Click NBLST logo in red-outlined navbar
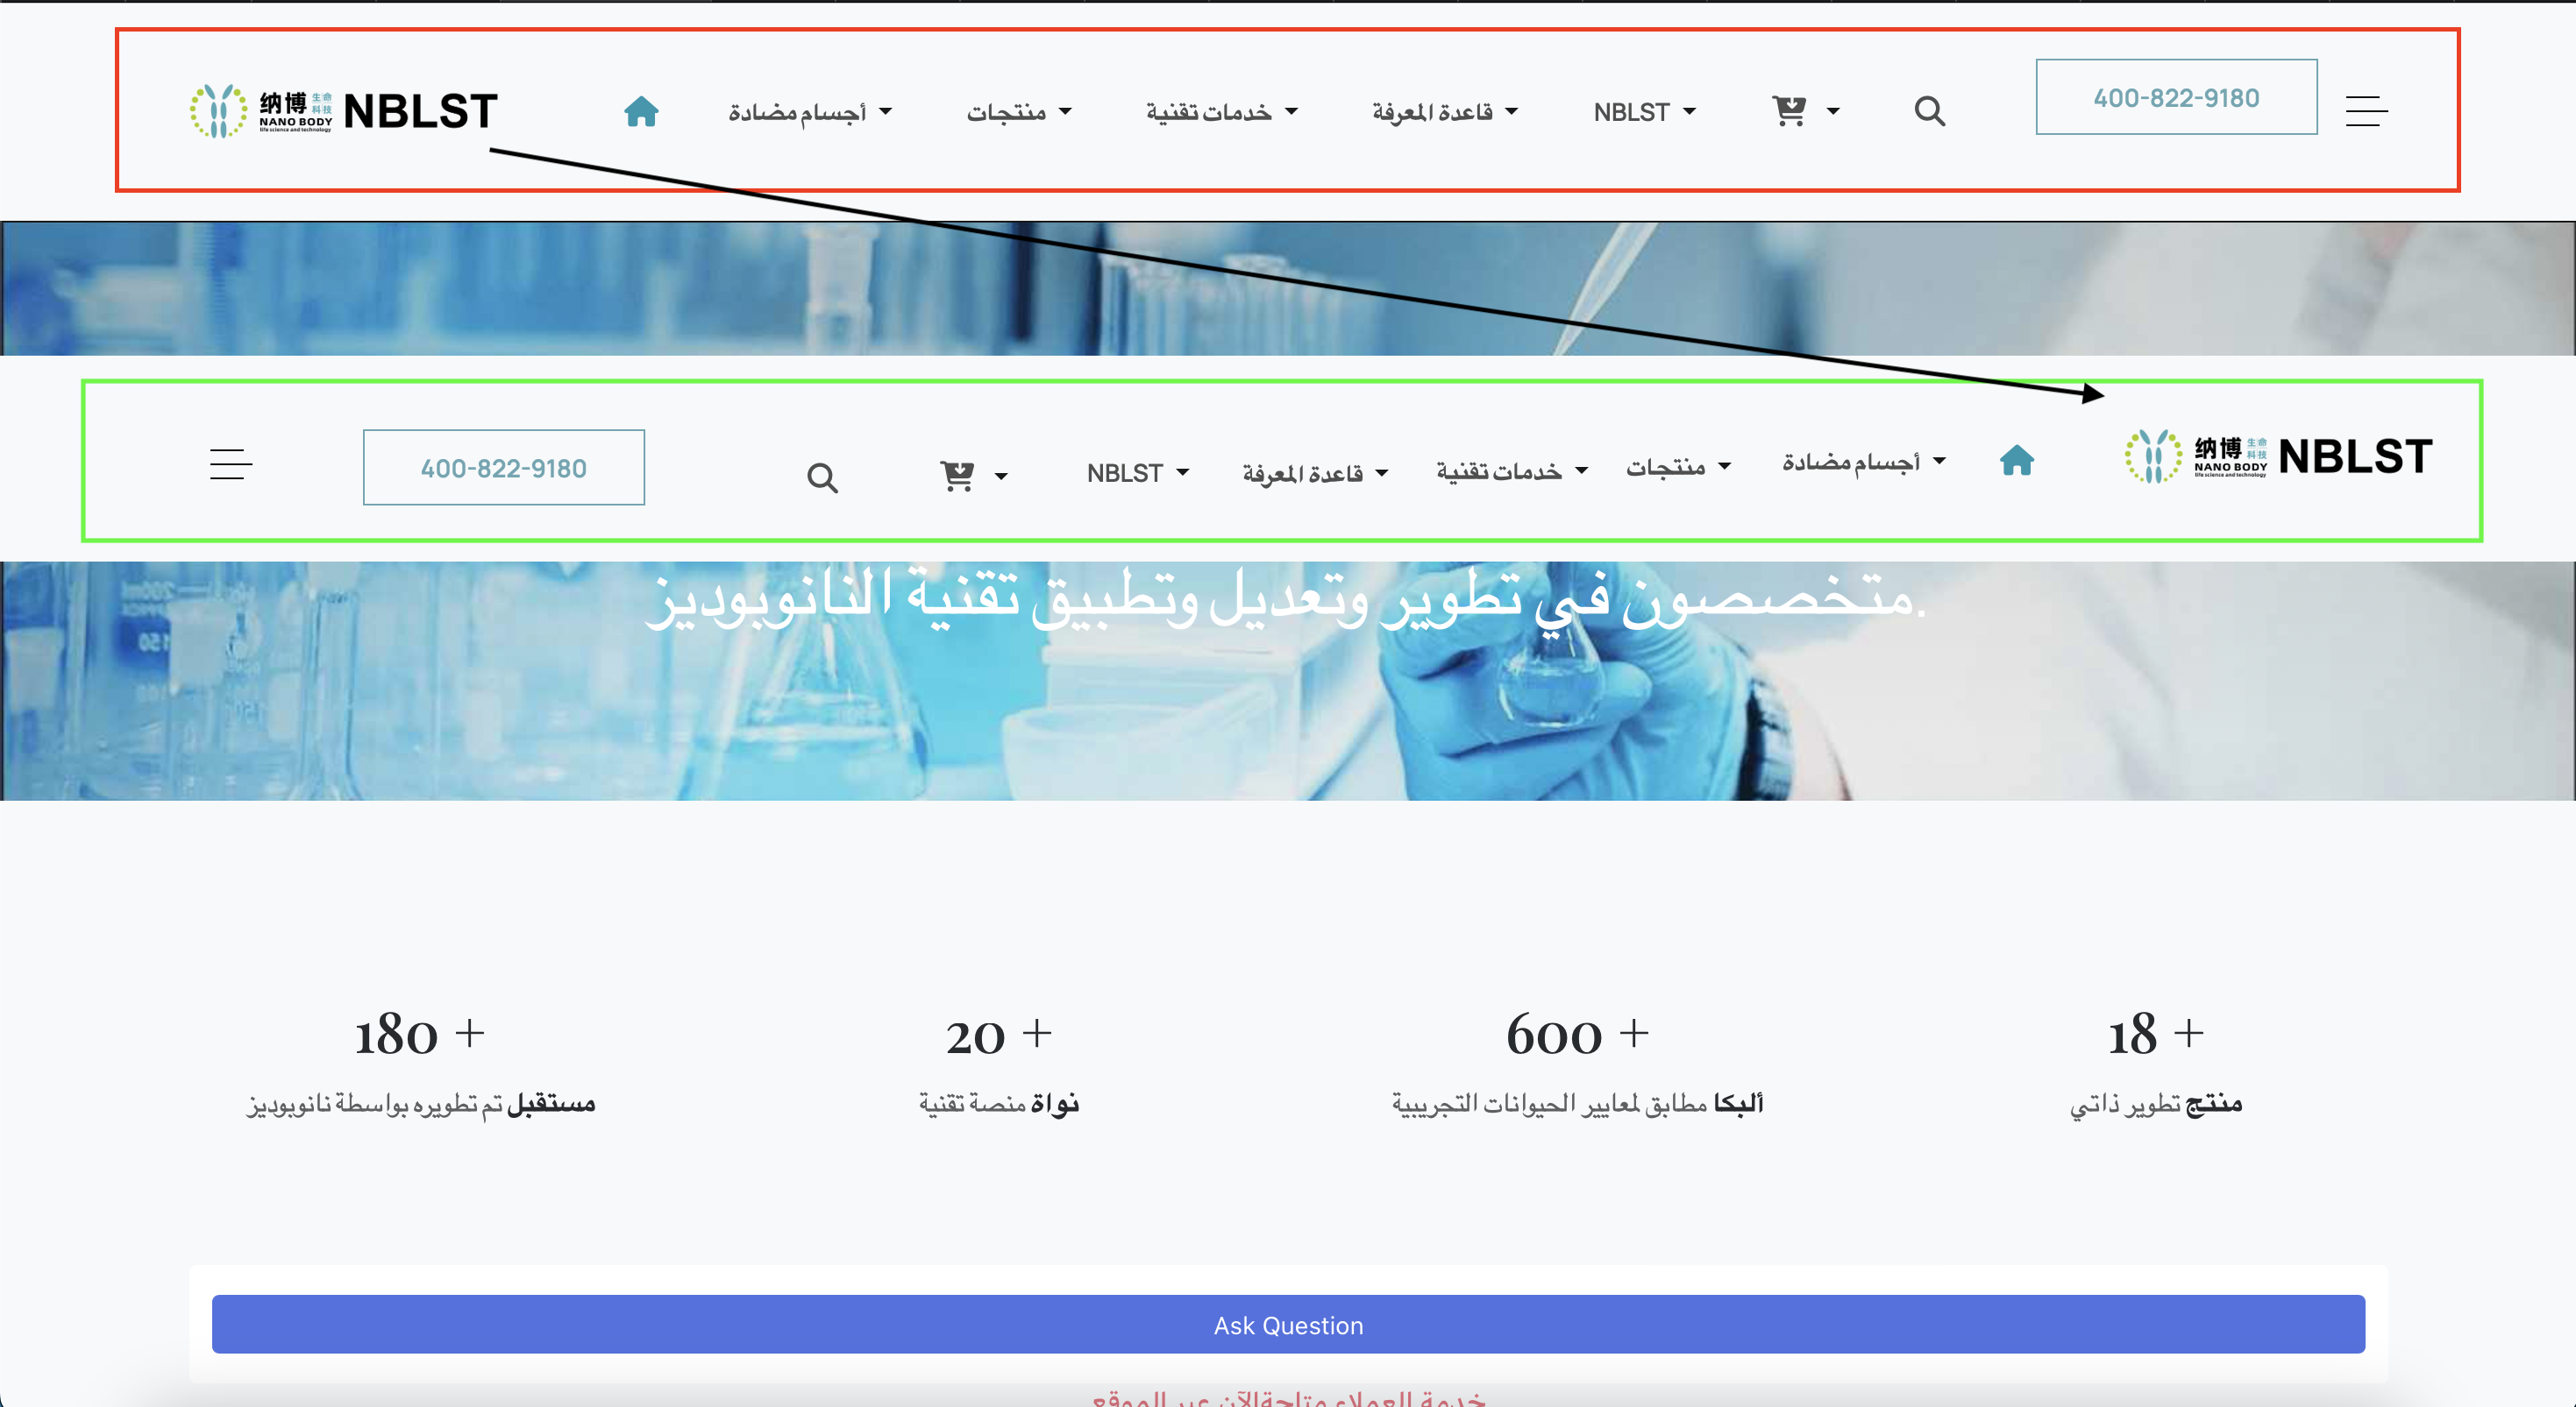 [x=344, y=111]
